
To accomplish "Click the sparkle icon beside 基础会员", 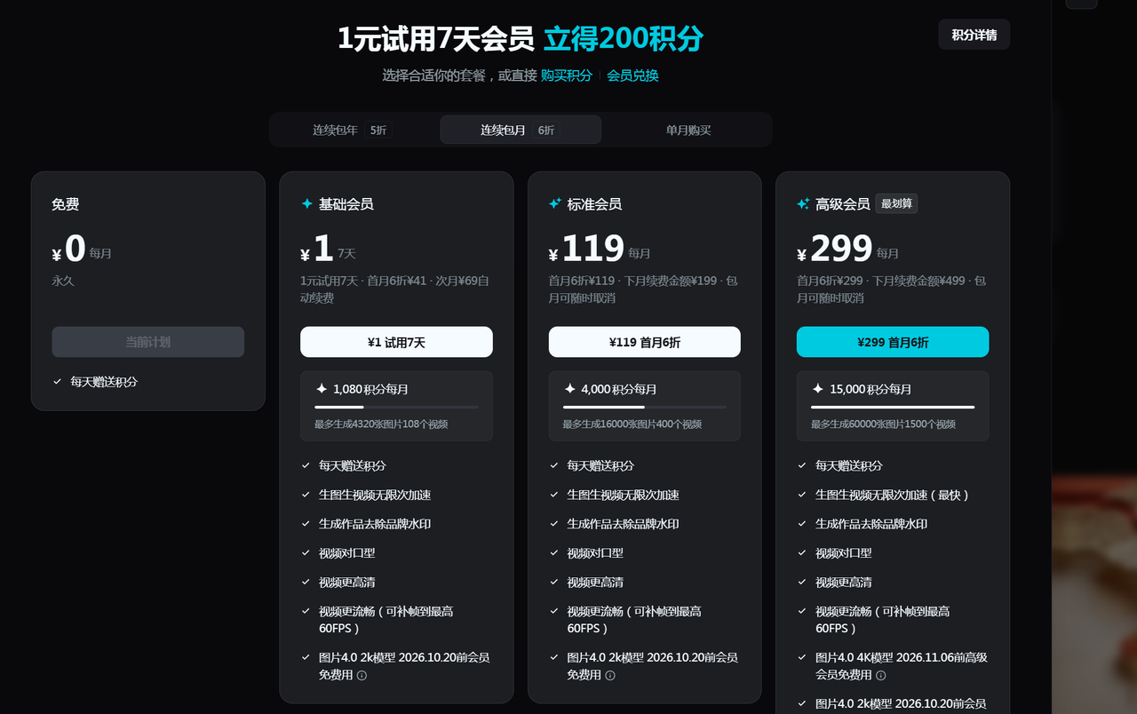I will [x=306, y=204].
